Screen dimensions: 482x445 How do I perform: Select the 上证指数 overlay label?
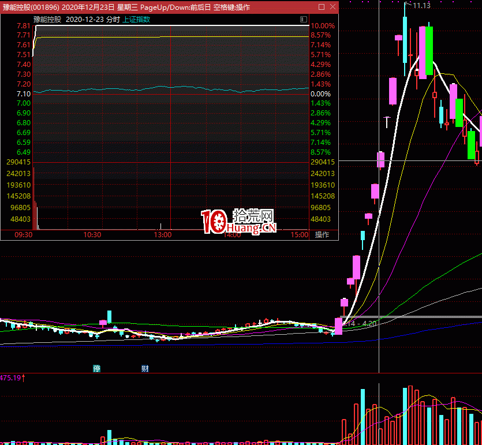tap(136, 19)
